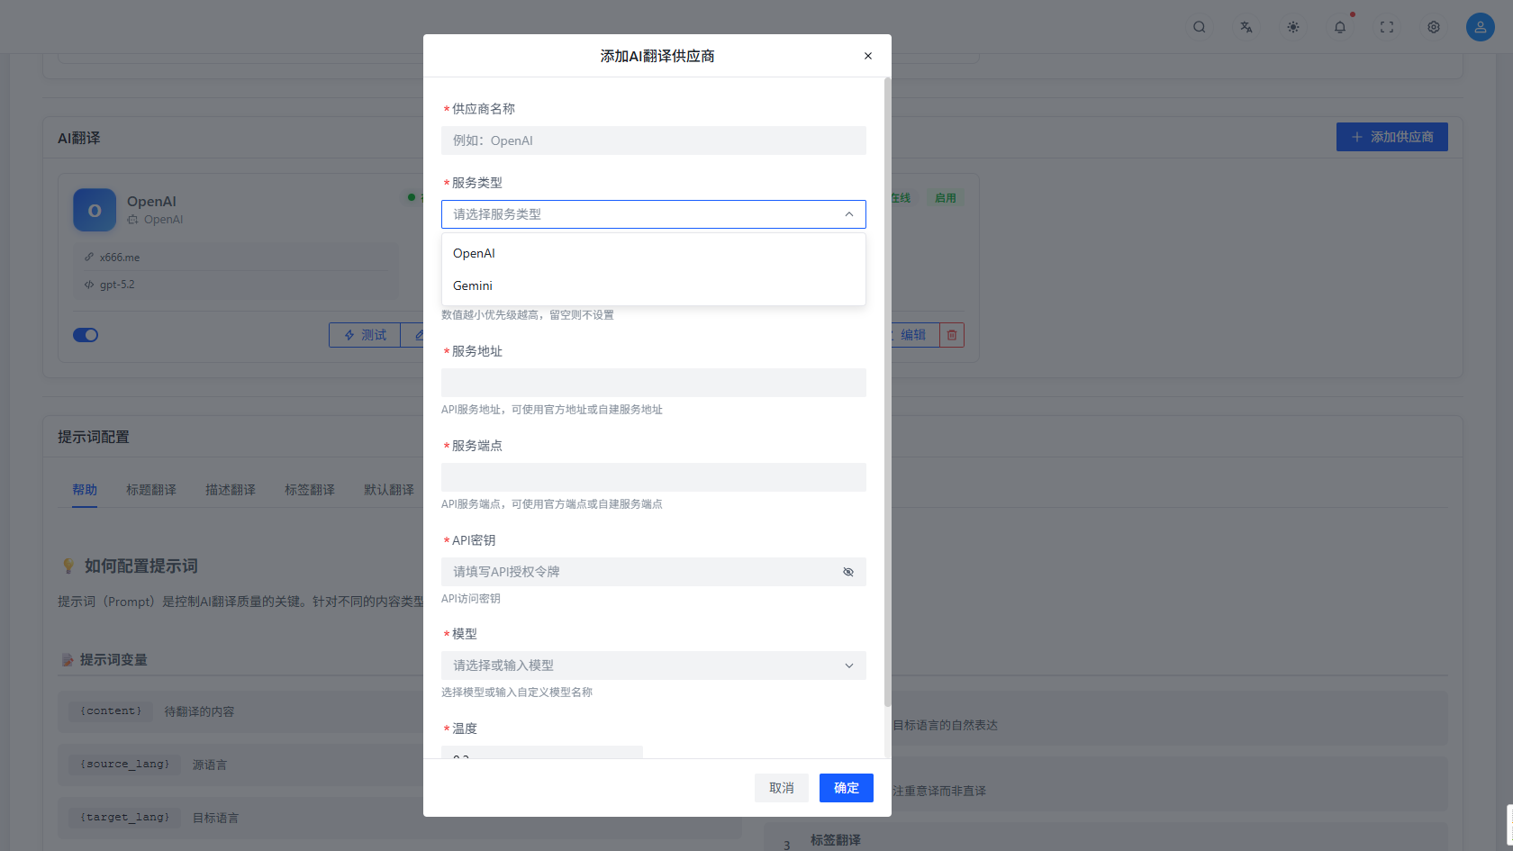1513x851 pixels.
Task: Enter fullscreen mode
Action: [1387, 27]
